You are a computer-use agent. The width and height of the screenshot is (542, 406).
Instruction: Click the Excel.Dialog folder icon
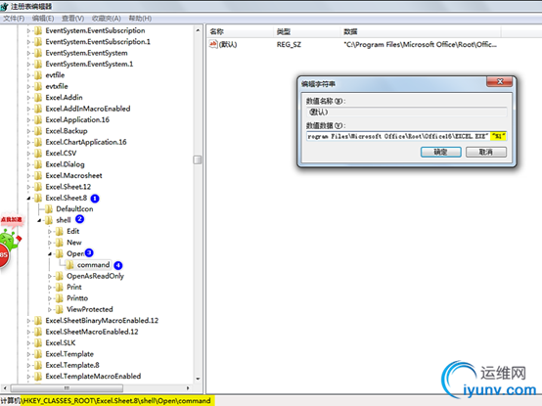(38, 164)
